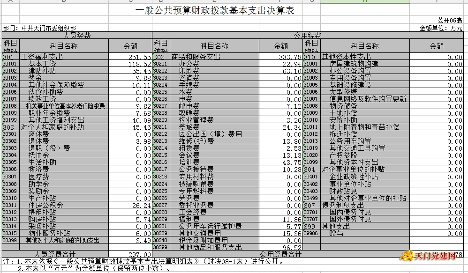Click the 医疗费 cell
The width and height of the screenshot is (468, 273).
click(x=64, y=177)
